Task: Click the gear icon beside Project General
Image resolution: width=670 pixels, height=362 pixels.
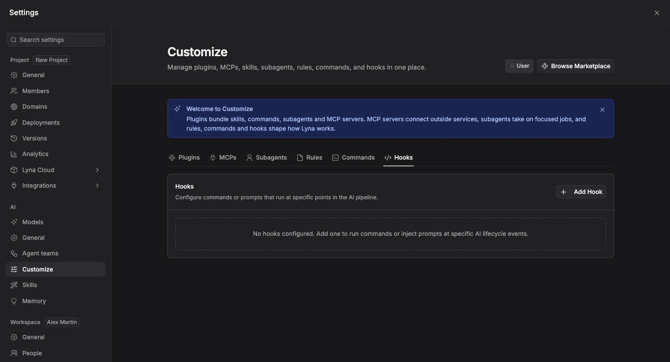Action: (x=14, y=75)
